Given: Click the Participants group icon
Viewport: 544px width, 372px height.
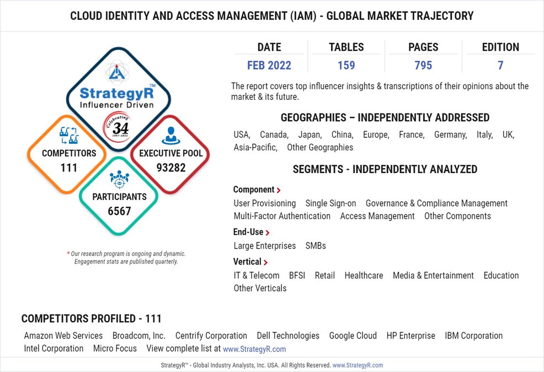Looking at the screenshot, I should click(x=119, y=179).
